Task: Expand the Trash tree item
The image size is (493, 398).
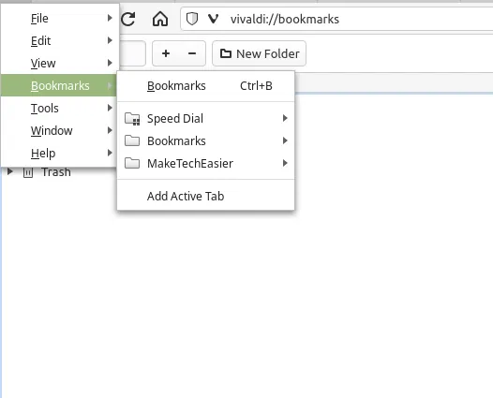Action: 9,171
